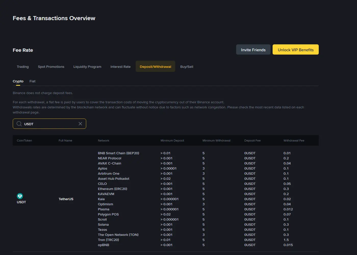357x255 pixels.
Task: Click Kaia minimum deposit > 0.000001
Action: click(x=170, y=199)
